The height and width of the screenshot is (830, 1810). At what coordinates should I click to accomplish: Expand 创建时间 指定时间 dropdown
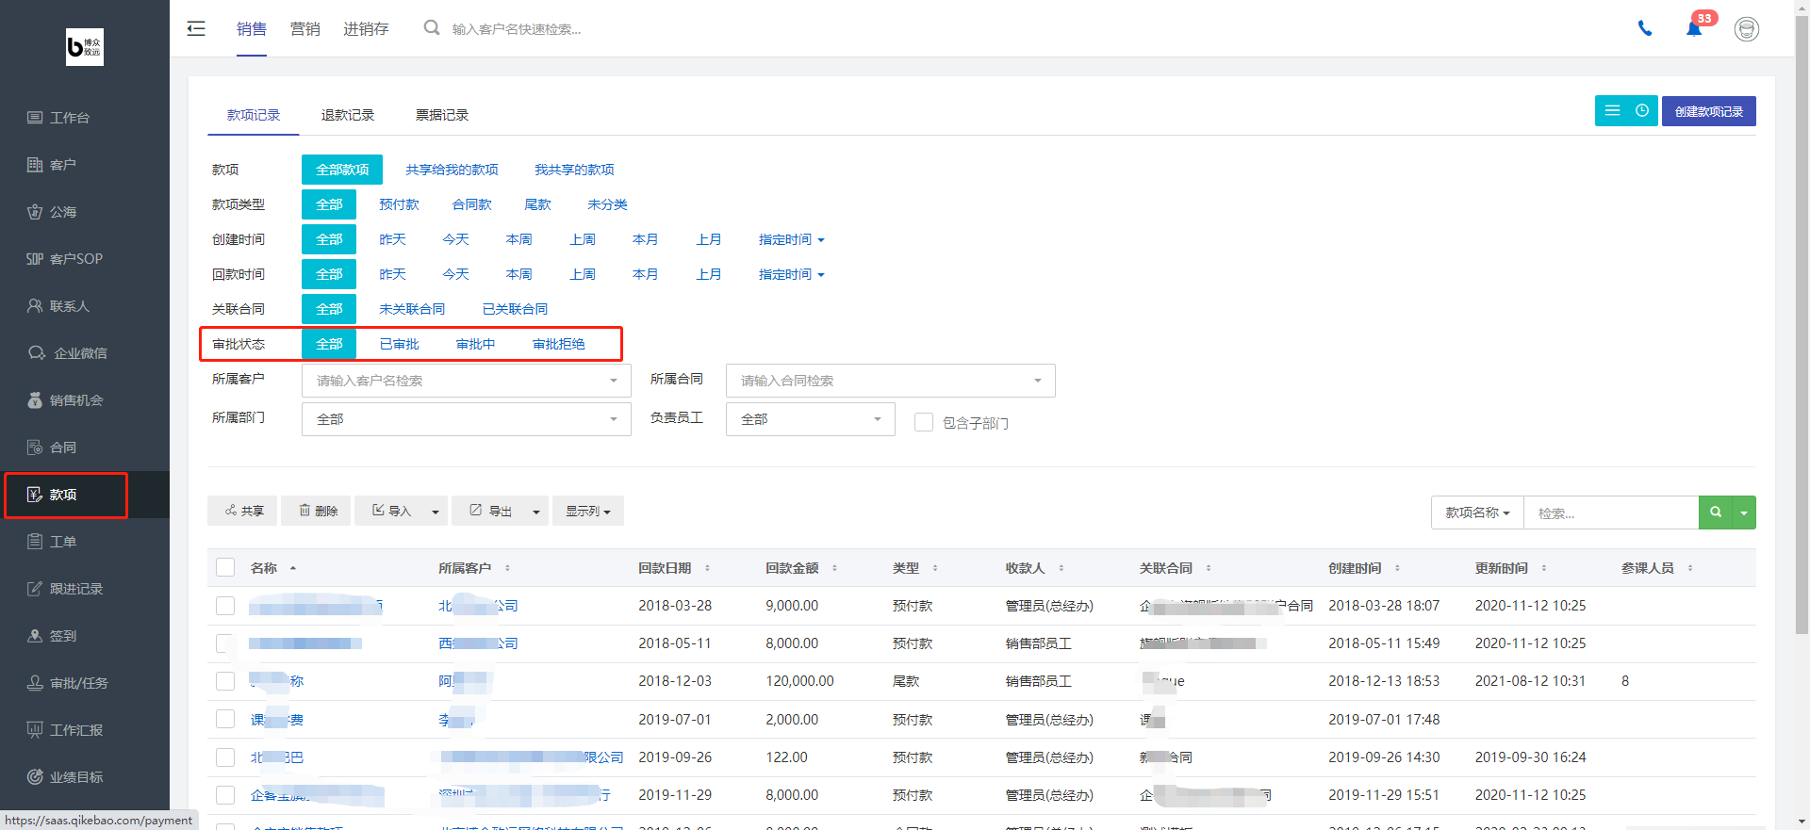[792, 239]
